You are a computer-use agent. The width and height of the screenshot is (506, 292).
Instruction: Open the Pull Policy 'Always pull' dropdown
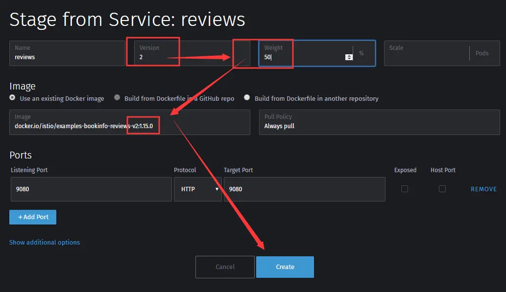click(x=379, y=122)
